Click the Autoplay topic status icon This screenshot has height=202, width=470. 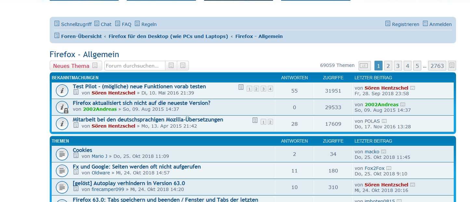click(62, 187)
